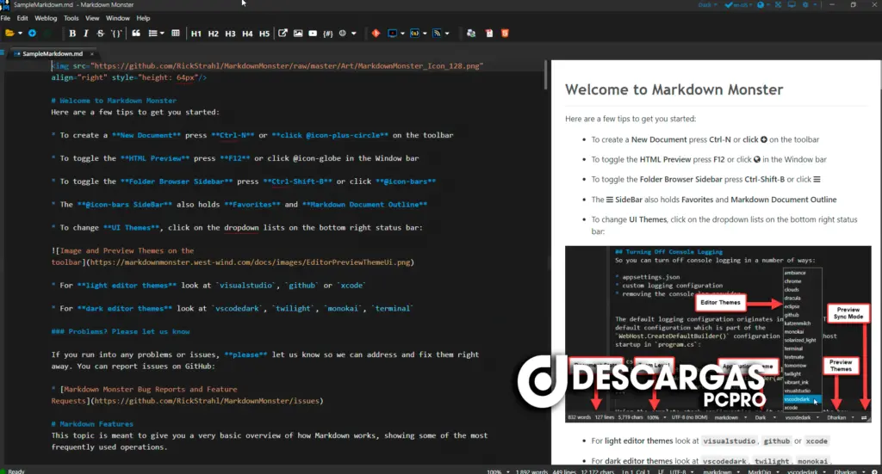Screen dimensions: 882x474
Task: Click the MarkdownMonster issues URL in the editor
Action: 208,401
